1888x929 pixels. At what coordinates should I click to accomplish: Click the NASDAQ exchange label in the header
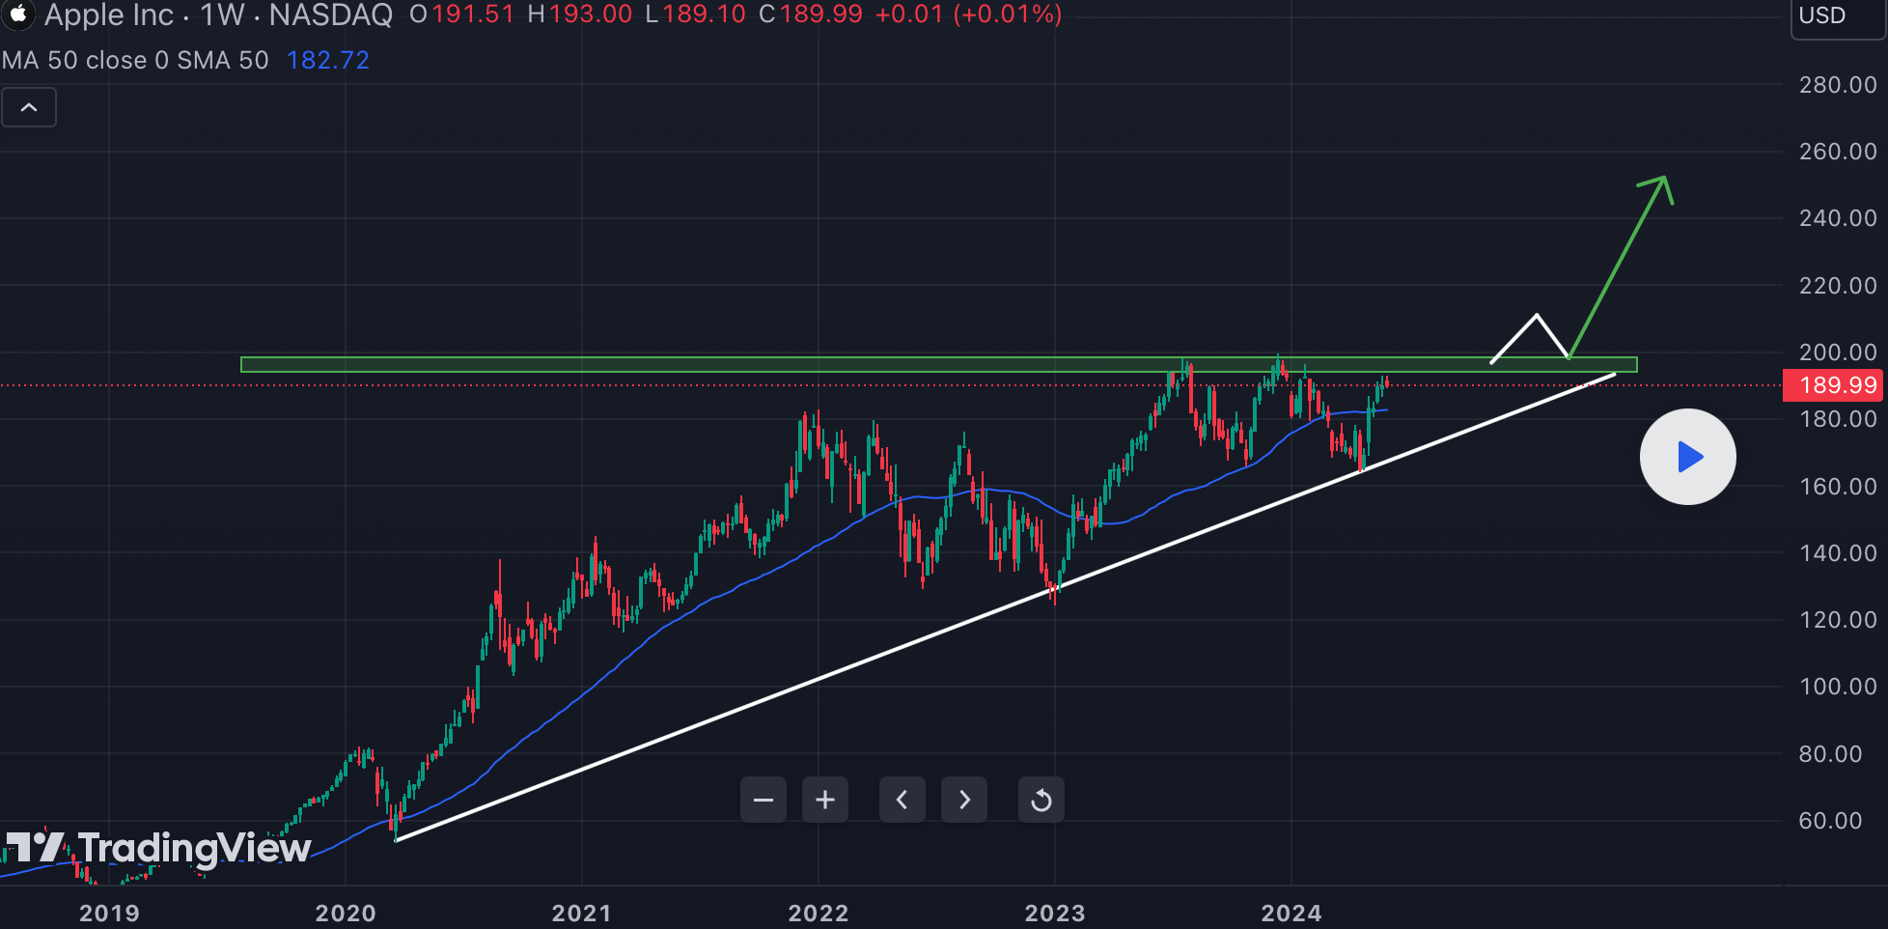coord(331,14)
